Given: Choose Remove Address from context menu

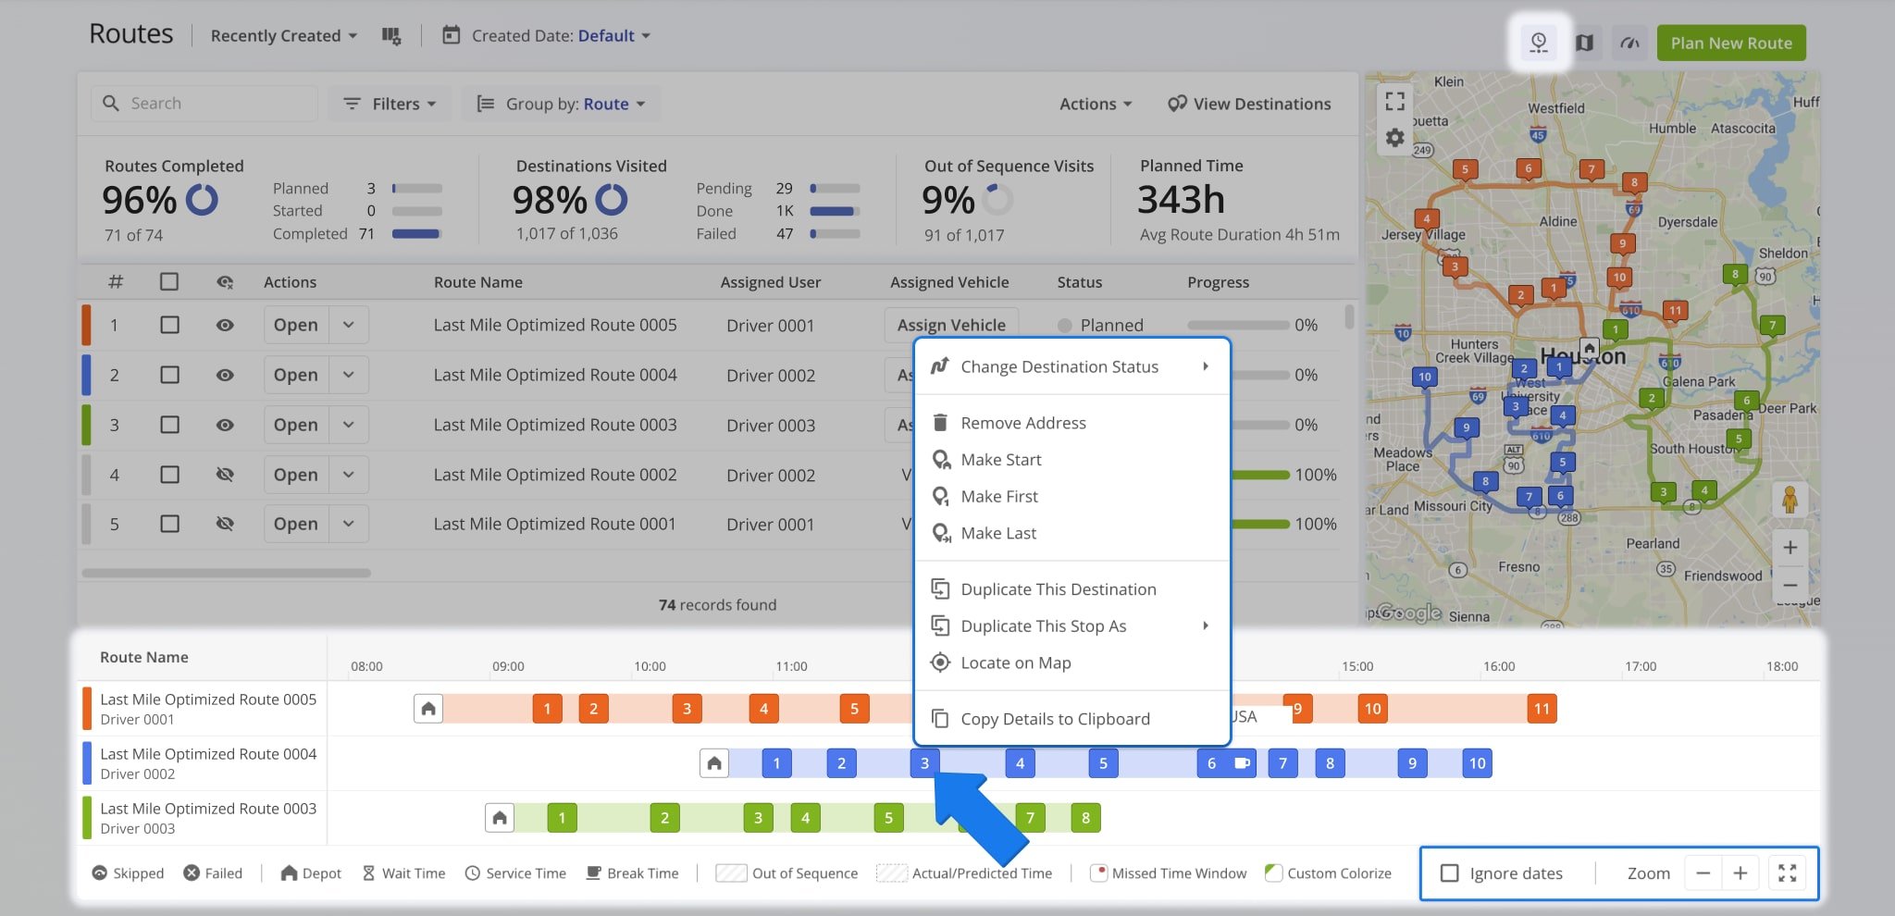Looking at the screenshot, I should (1071, 423).
